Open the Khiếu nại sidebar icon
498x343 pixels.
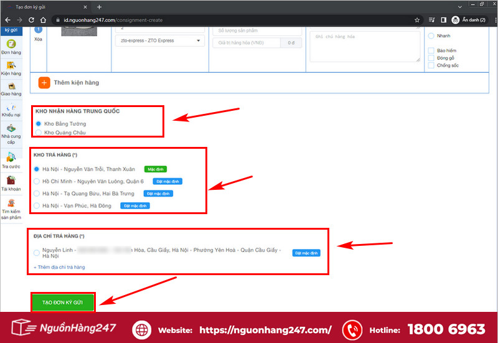click(11, 107)
